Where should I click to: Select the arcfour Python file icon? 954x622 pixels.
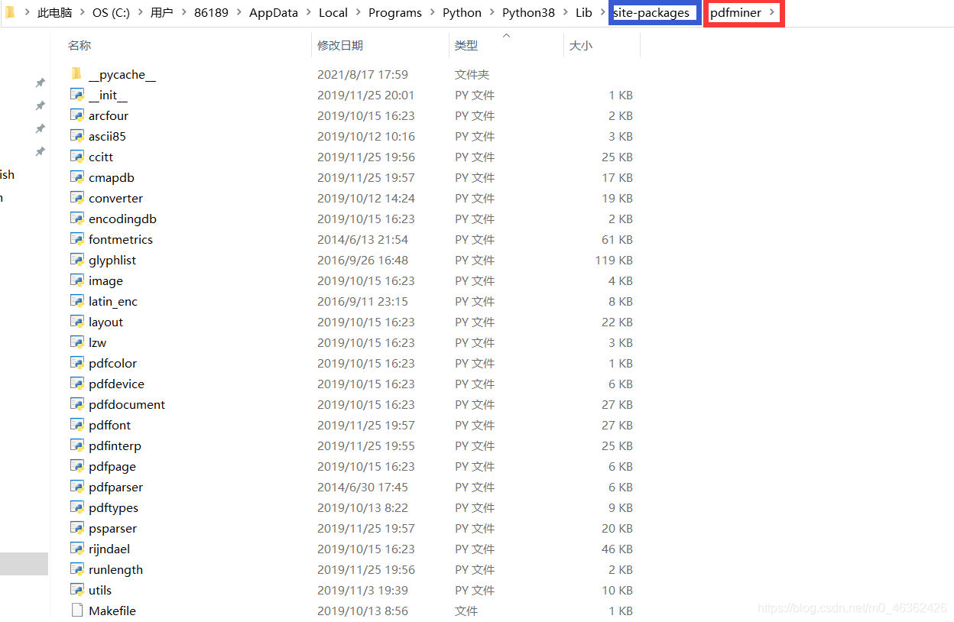tap(77, 115)
